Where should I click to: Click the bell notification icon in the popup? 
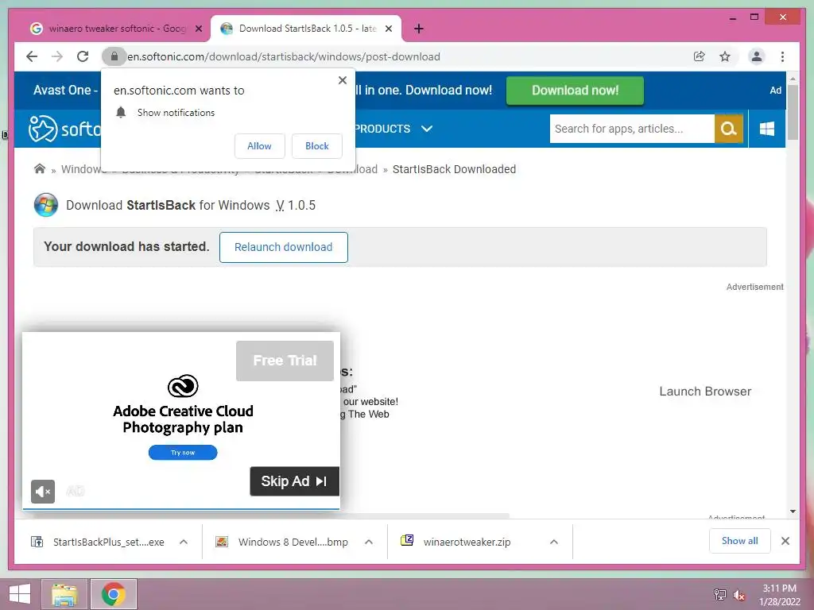(x=121, y=113)
